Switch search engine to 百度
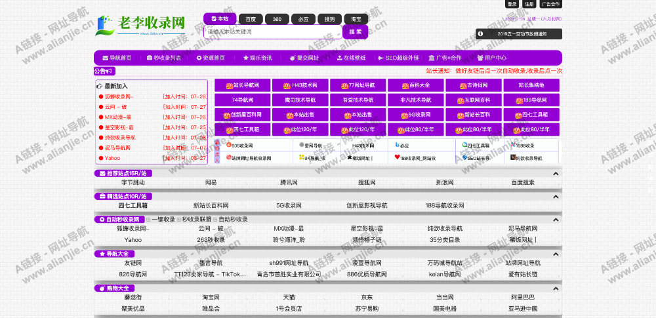The width and height of the screenshot is (656, 318). coord(251,19)
